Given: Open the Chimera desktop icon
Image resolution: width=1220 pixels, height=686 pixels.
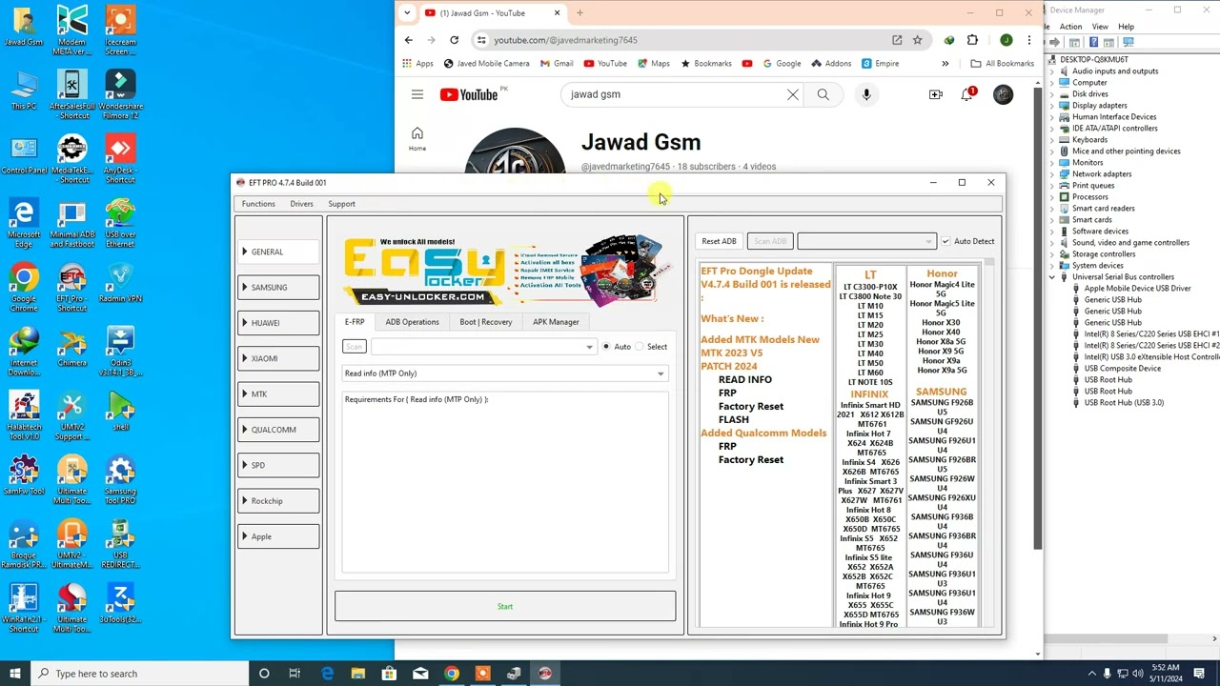Looking at the screenshot, I should (x=71, y=350).
